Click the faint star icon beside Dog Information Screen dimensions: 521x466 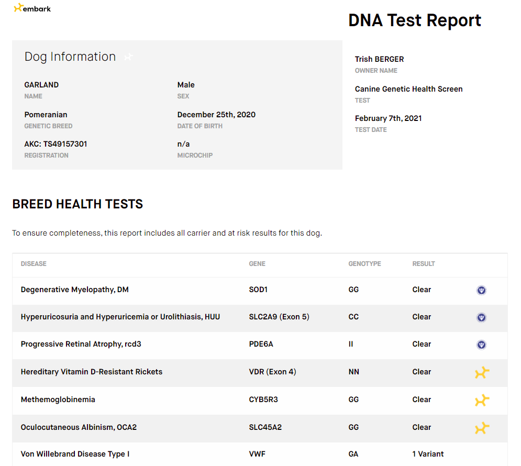[128, 57]
